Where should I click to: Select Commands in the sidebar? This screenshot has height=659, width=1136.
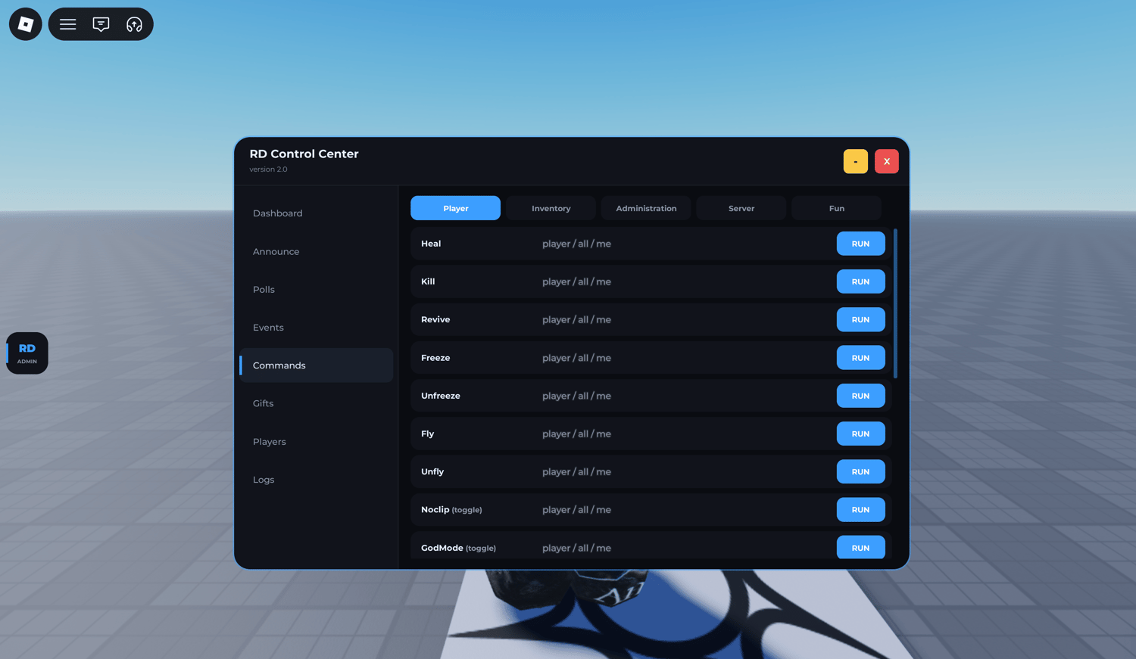coord(316,365)
